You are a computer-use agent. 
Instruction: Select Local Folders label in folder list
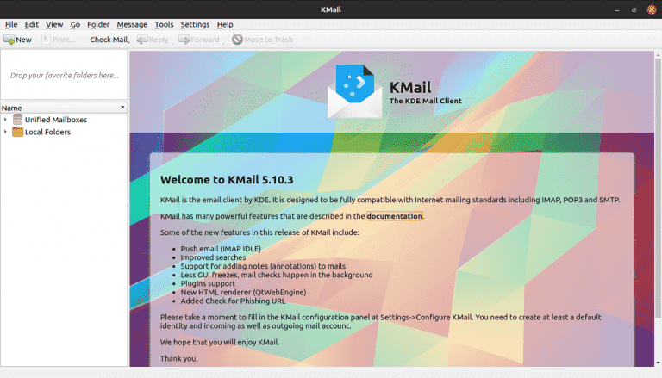(x=47, y=132)
